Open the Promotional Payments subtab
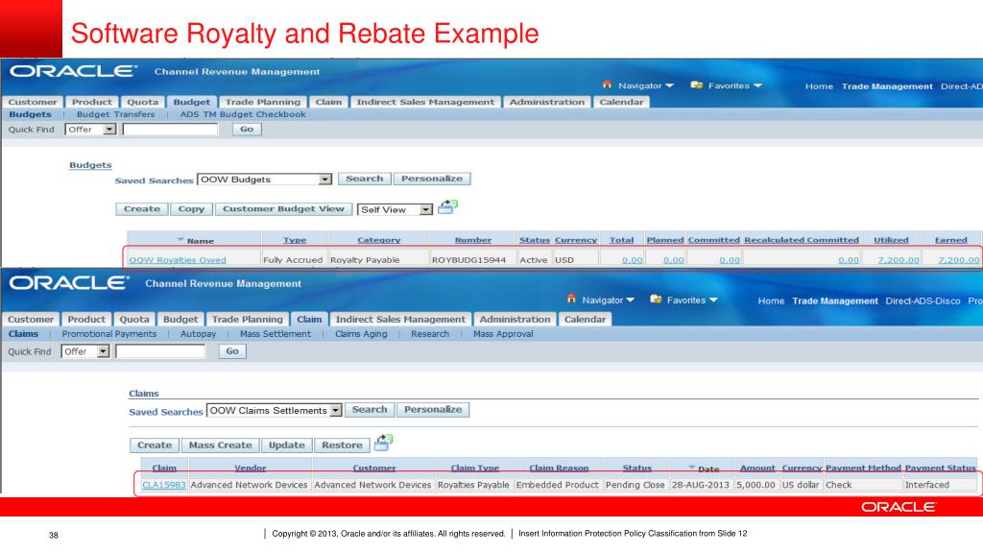This screenshot has height=553, width=983. (x=109, y=334)
